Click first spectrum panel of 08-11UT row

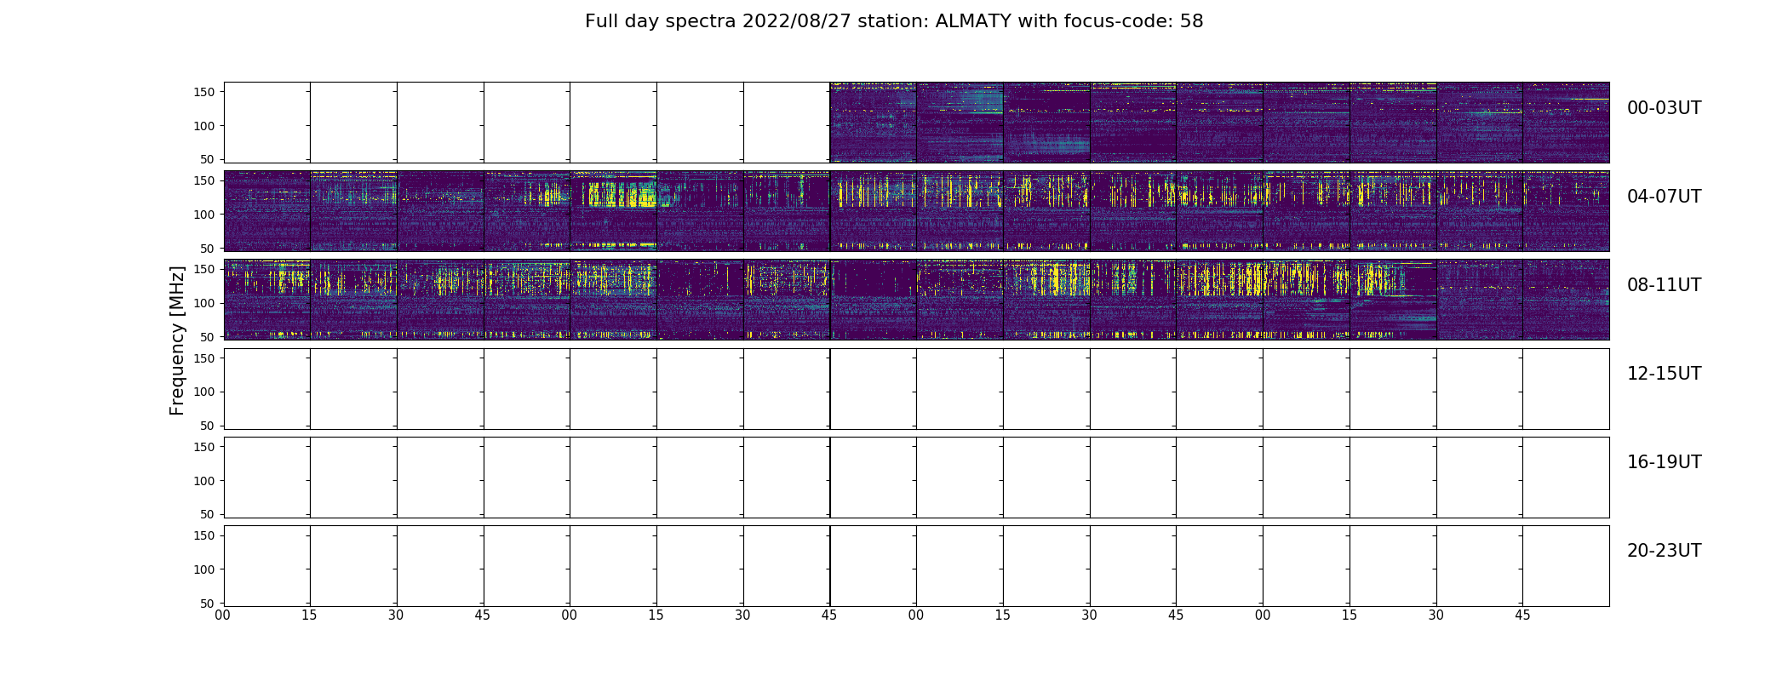coord(267,300)
